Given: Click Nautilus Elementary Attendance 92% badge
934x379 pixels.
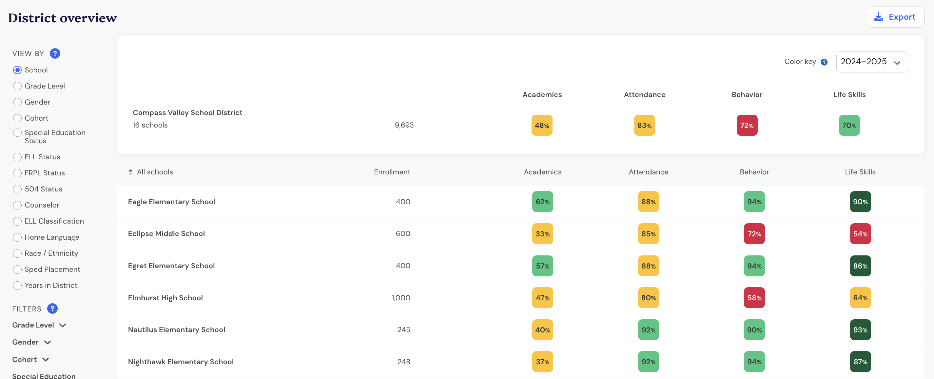Looking at the screenshot, I should [x=648, y=330].
